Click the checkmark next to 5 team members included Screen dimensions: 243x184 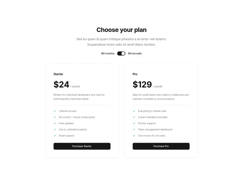point(134,117)
